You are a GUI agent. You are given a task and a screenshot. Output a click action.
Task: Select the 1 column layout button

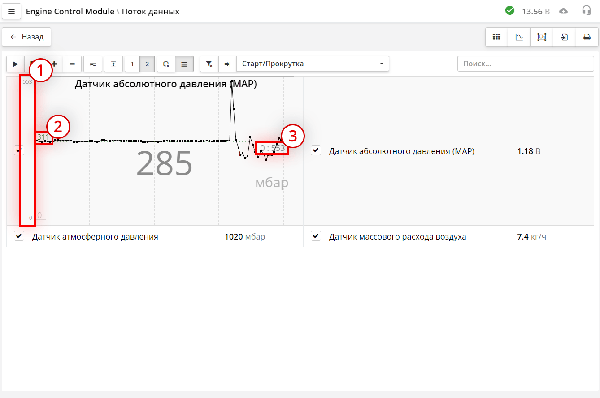tap(132, 64)
